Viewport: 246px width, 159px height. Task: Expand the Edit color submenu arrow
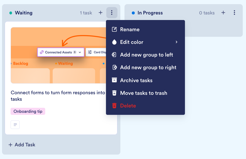point(176,42)
